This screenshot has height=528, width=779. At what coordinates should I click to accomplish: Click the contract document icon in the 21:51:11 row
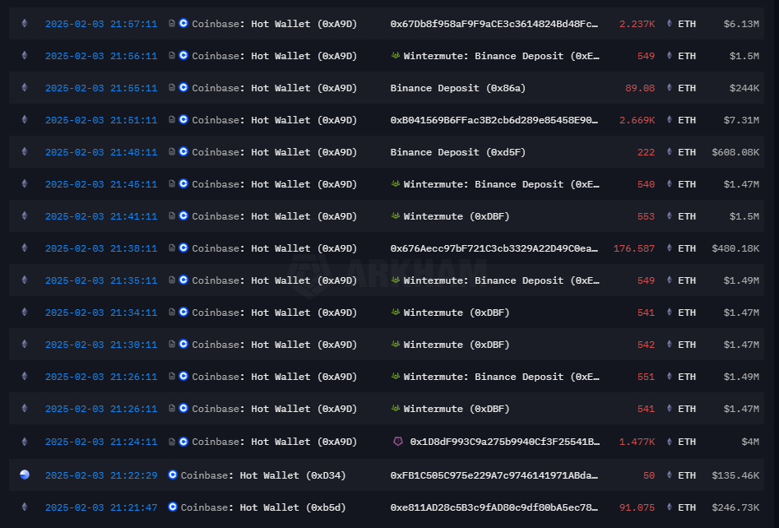click(171, 120)
